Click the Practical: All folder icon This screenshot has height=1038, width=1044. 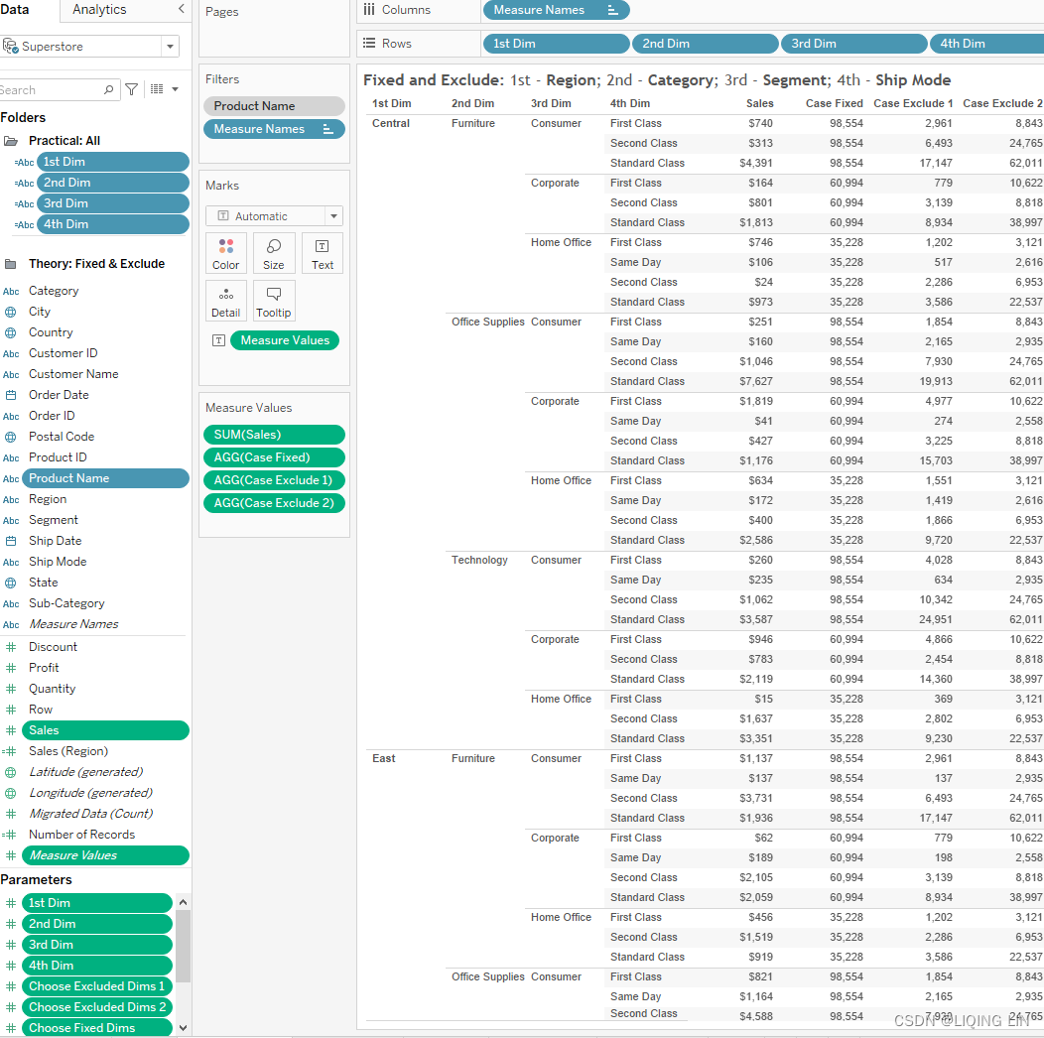point(11,141)
